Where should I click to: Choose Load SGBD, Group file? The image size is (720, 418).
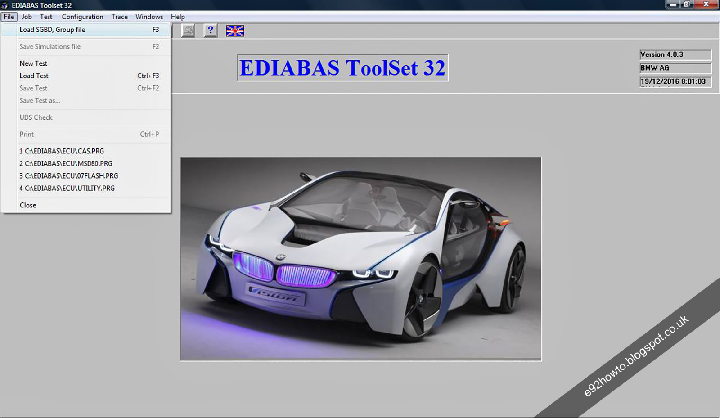85,30
